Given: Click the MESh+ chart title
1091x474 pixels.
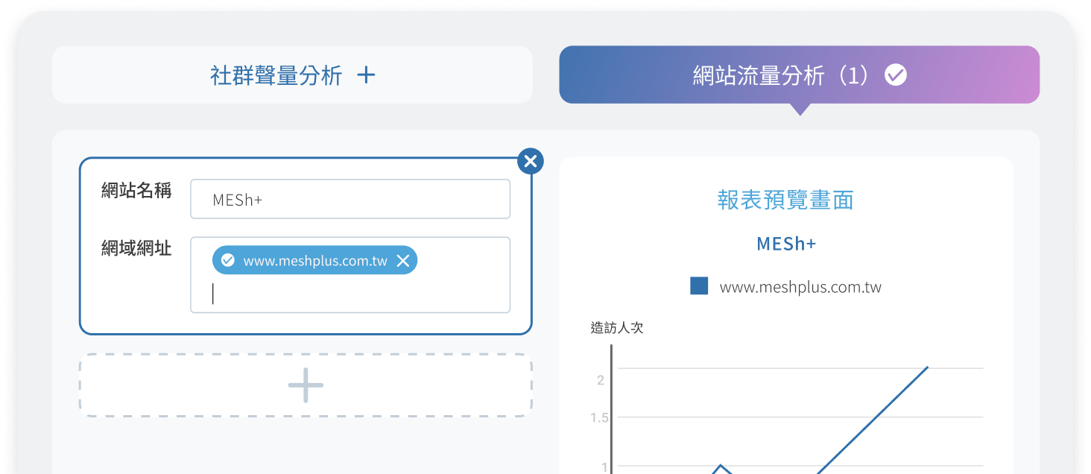Looking at the screenshot, I should 785,244.
